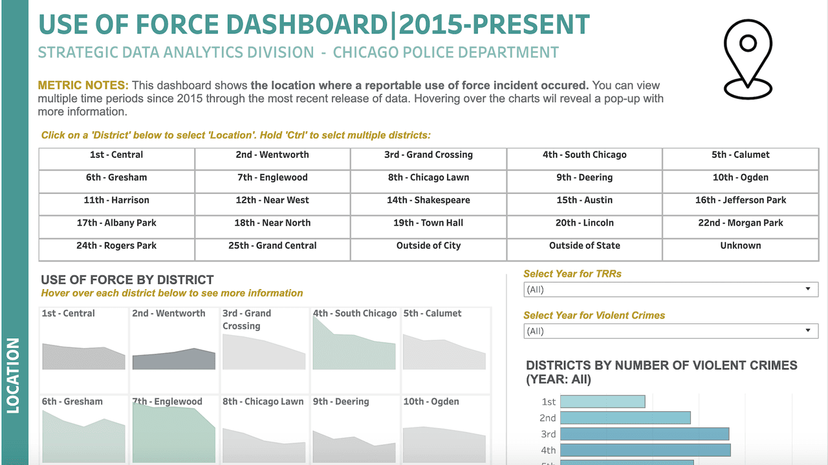Select the 7th - Englewood district cell

coord(272,178)
